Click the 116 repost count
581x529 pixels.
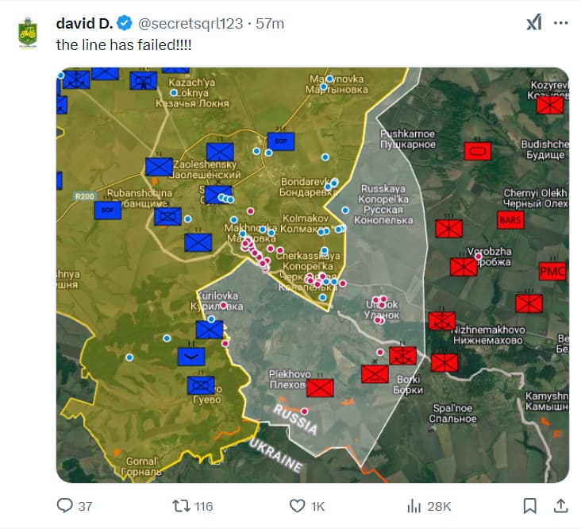point(204,507)
